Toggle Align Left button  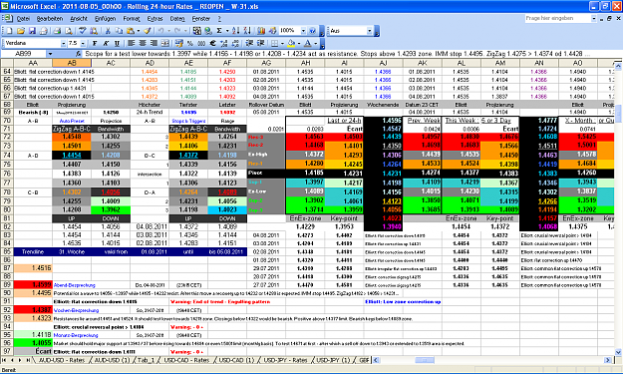point(132,43)
